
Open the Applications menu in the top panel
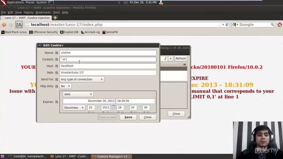click(15, 3)
